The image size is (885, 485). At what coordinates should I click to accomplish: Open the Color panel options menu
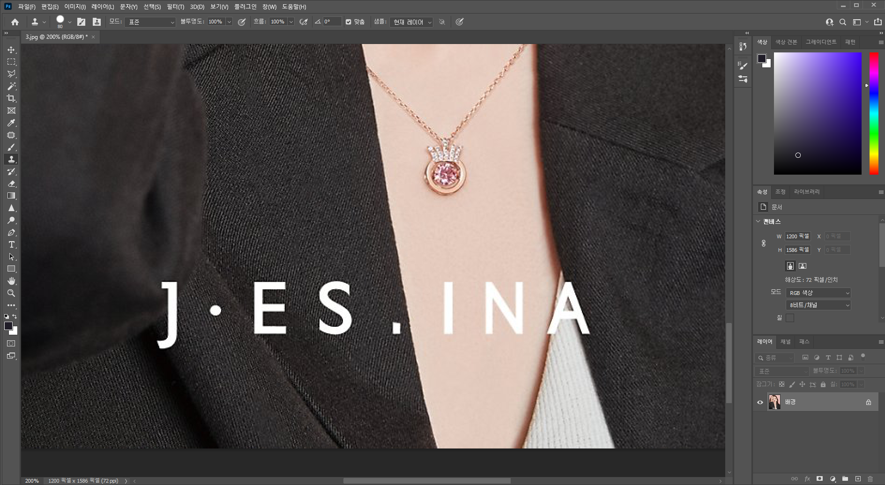coord(881,42)
